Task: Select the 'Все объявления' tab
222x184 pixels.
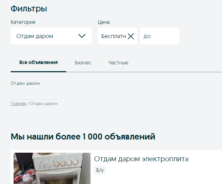Action: click(38, 63)
